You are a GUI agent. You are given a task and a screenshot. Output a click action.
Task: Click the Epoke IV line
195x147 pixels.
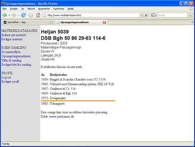pyautogui.click(x=48, y=51)
